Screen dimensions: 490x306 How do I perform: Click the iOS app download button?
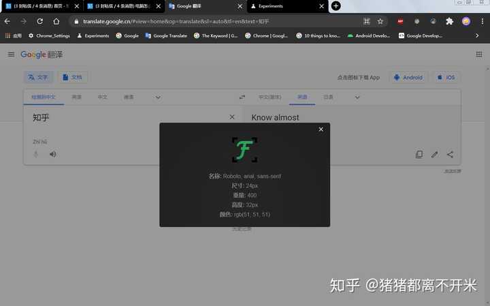point(446,77)
